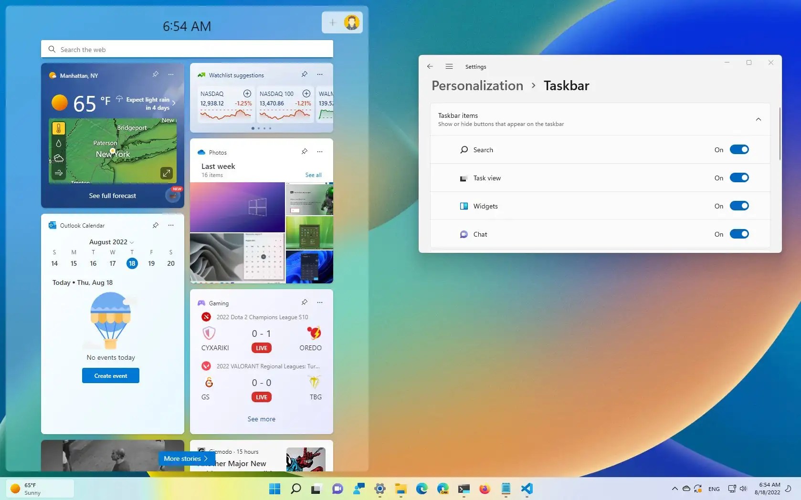Screen dimensions: 801x500
Task: Click the user profile avatar in widgets panel
Action: coord(352,22)
